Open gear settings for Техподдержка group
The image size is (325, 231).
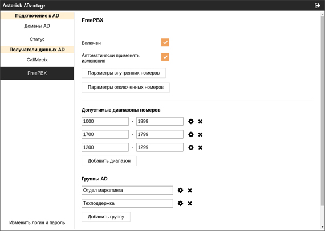pos(181,204)
